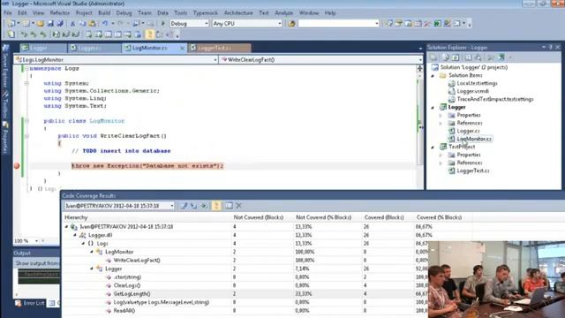Collapse the TestProject node in Solution Explorer

click(433, 147)
